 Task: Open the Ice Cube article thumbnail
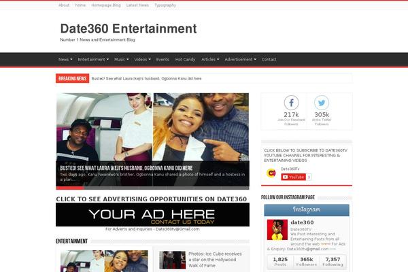click(x=172, y=260)
